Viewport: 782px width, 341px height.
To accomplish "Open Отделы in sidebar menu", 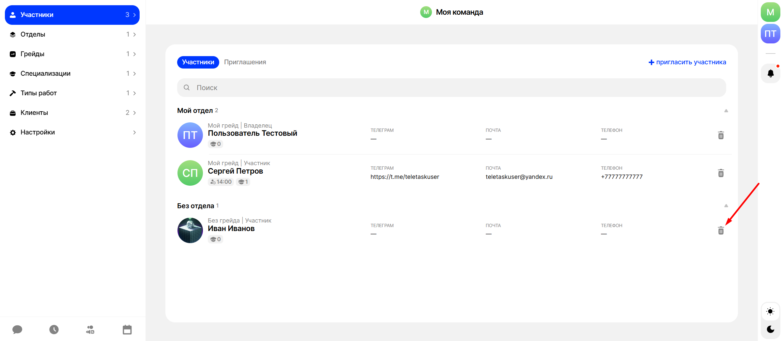I will point(72,34).
